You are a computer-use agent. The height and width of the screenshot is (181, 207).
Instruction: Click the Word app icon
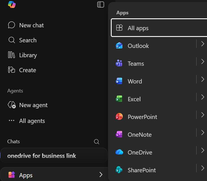pyautogui.click(x=119, y=81)
